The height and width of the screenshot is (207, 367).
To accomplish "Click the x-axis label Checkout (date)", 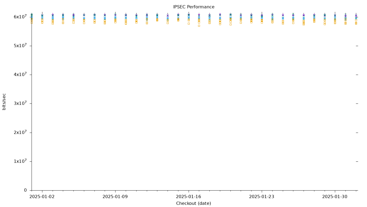I will click(x=193, y=203).
